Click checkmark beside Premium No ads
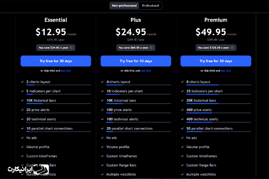 click(x=182, y=138)
